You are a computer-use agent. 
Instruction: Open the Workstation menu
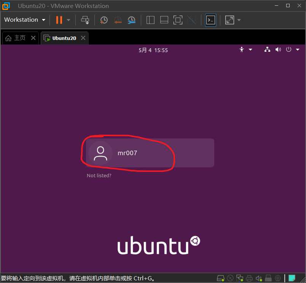click(x=25, y=20)
